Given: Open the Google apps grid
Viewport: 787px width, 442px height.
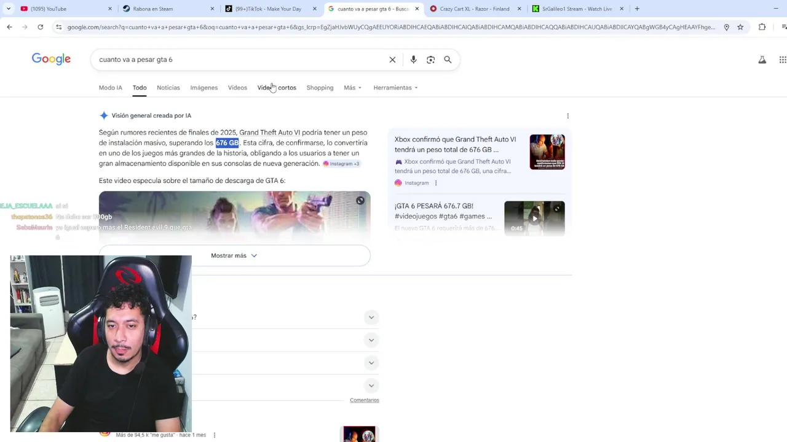Looking at the screenshot, I should 782,60.
